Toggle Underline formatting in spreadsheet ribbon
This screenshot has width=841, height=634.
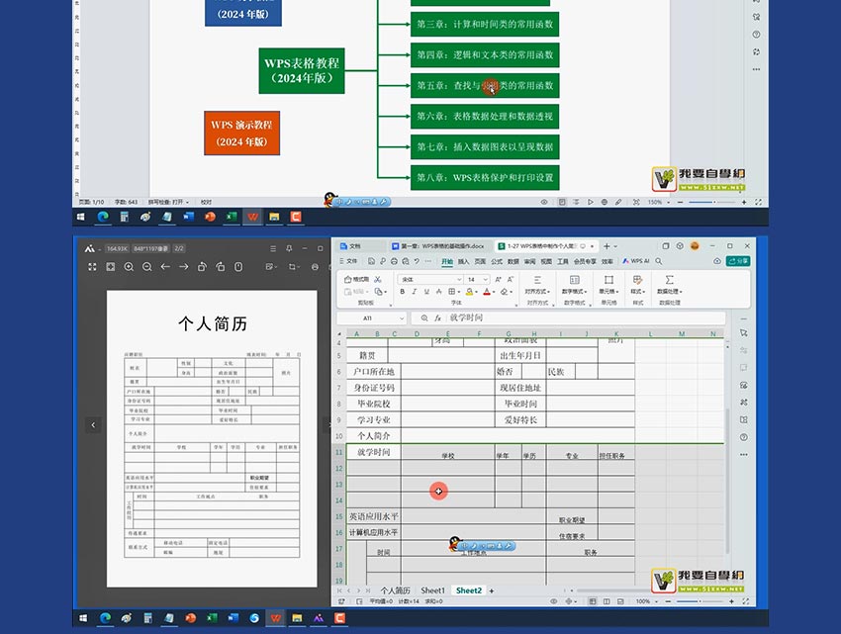click(426, 291)
